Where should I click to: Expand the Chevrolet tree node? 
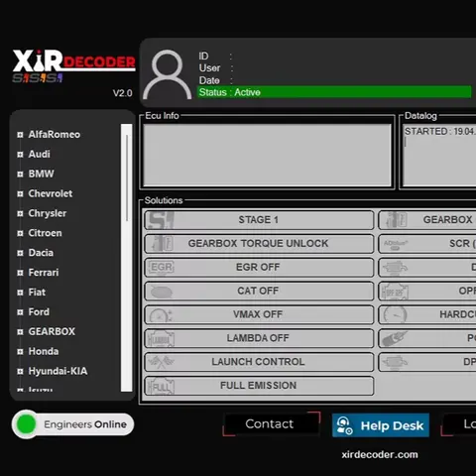pos(20,193)
